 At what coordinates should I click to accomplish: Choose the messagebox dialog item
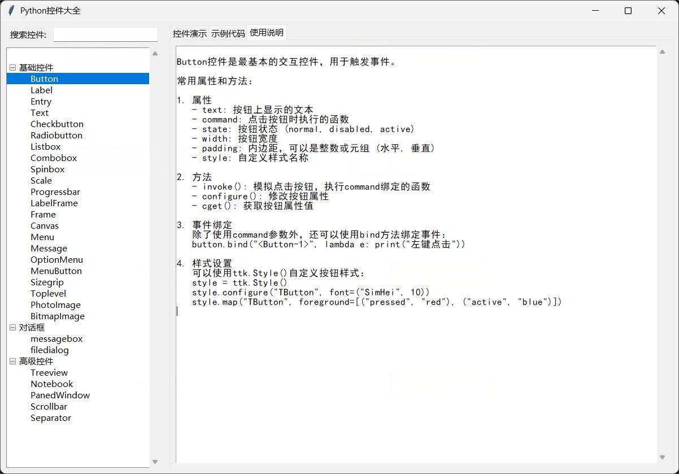click(x=56, y=338)
